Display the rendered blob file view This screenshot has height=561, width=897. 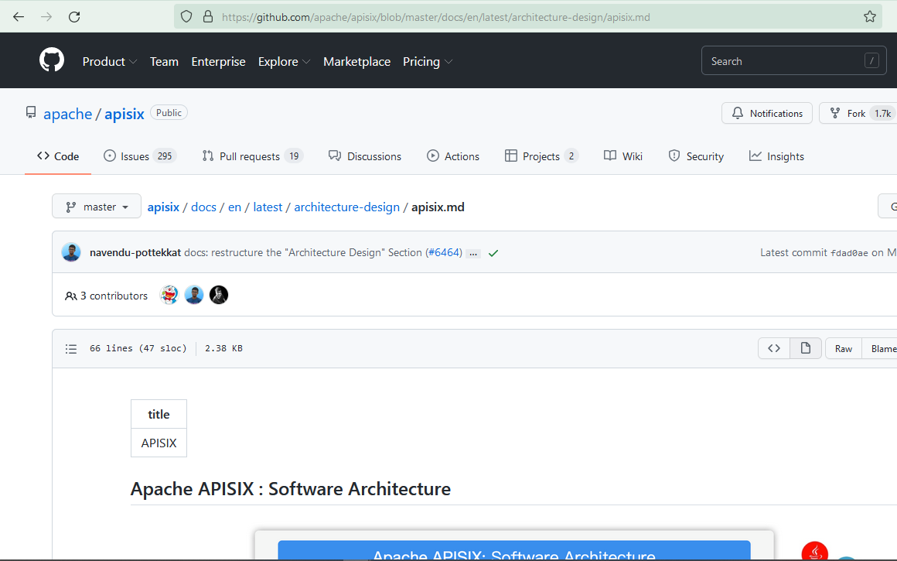806,348
